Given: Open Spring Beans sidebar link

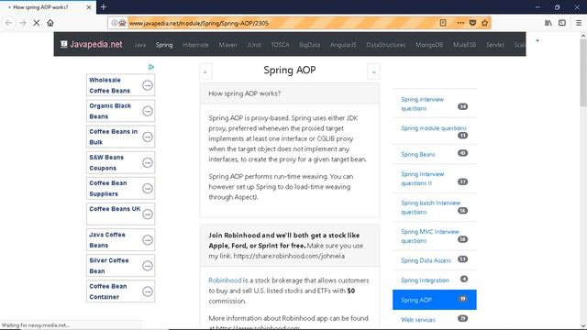Looking at the screenshot, I should pos(418,154).
